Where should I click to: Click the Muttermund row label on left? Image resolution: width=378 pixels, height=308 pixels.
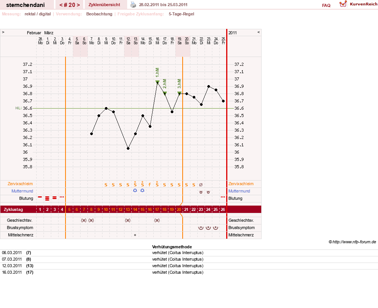[x=22, y=191]
